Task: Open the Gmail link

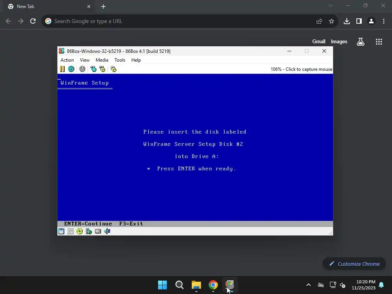Action: click(319, 41)
